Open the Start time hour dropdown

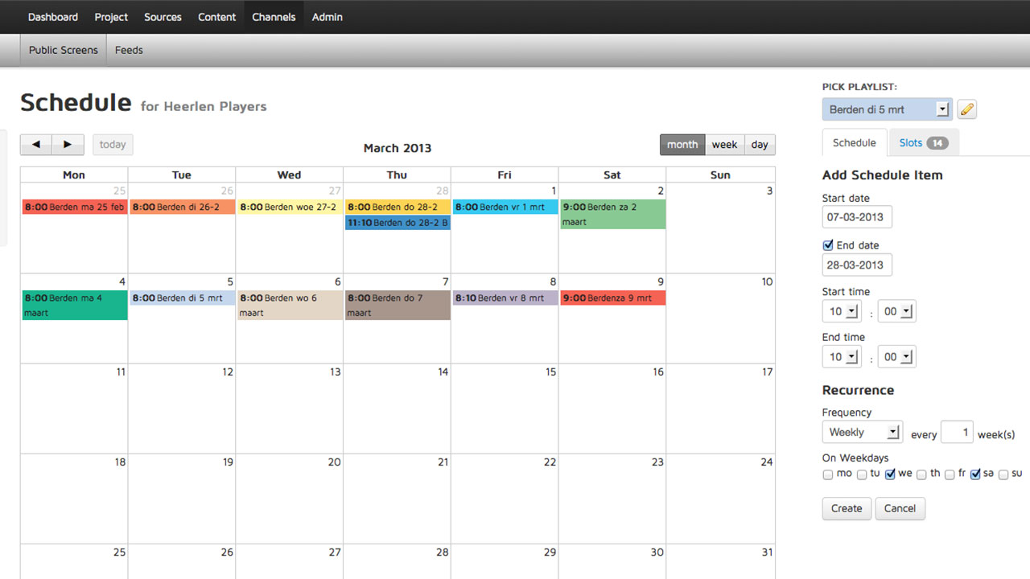842,312
